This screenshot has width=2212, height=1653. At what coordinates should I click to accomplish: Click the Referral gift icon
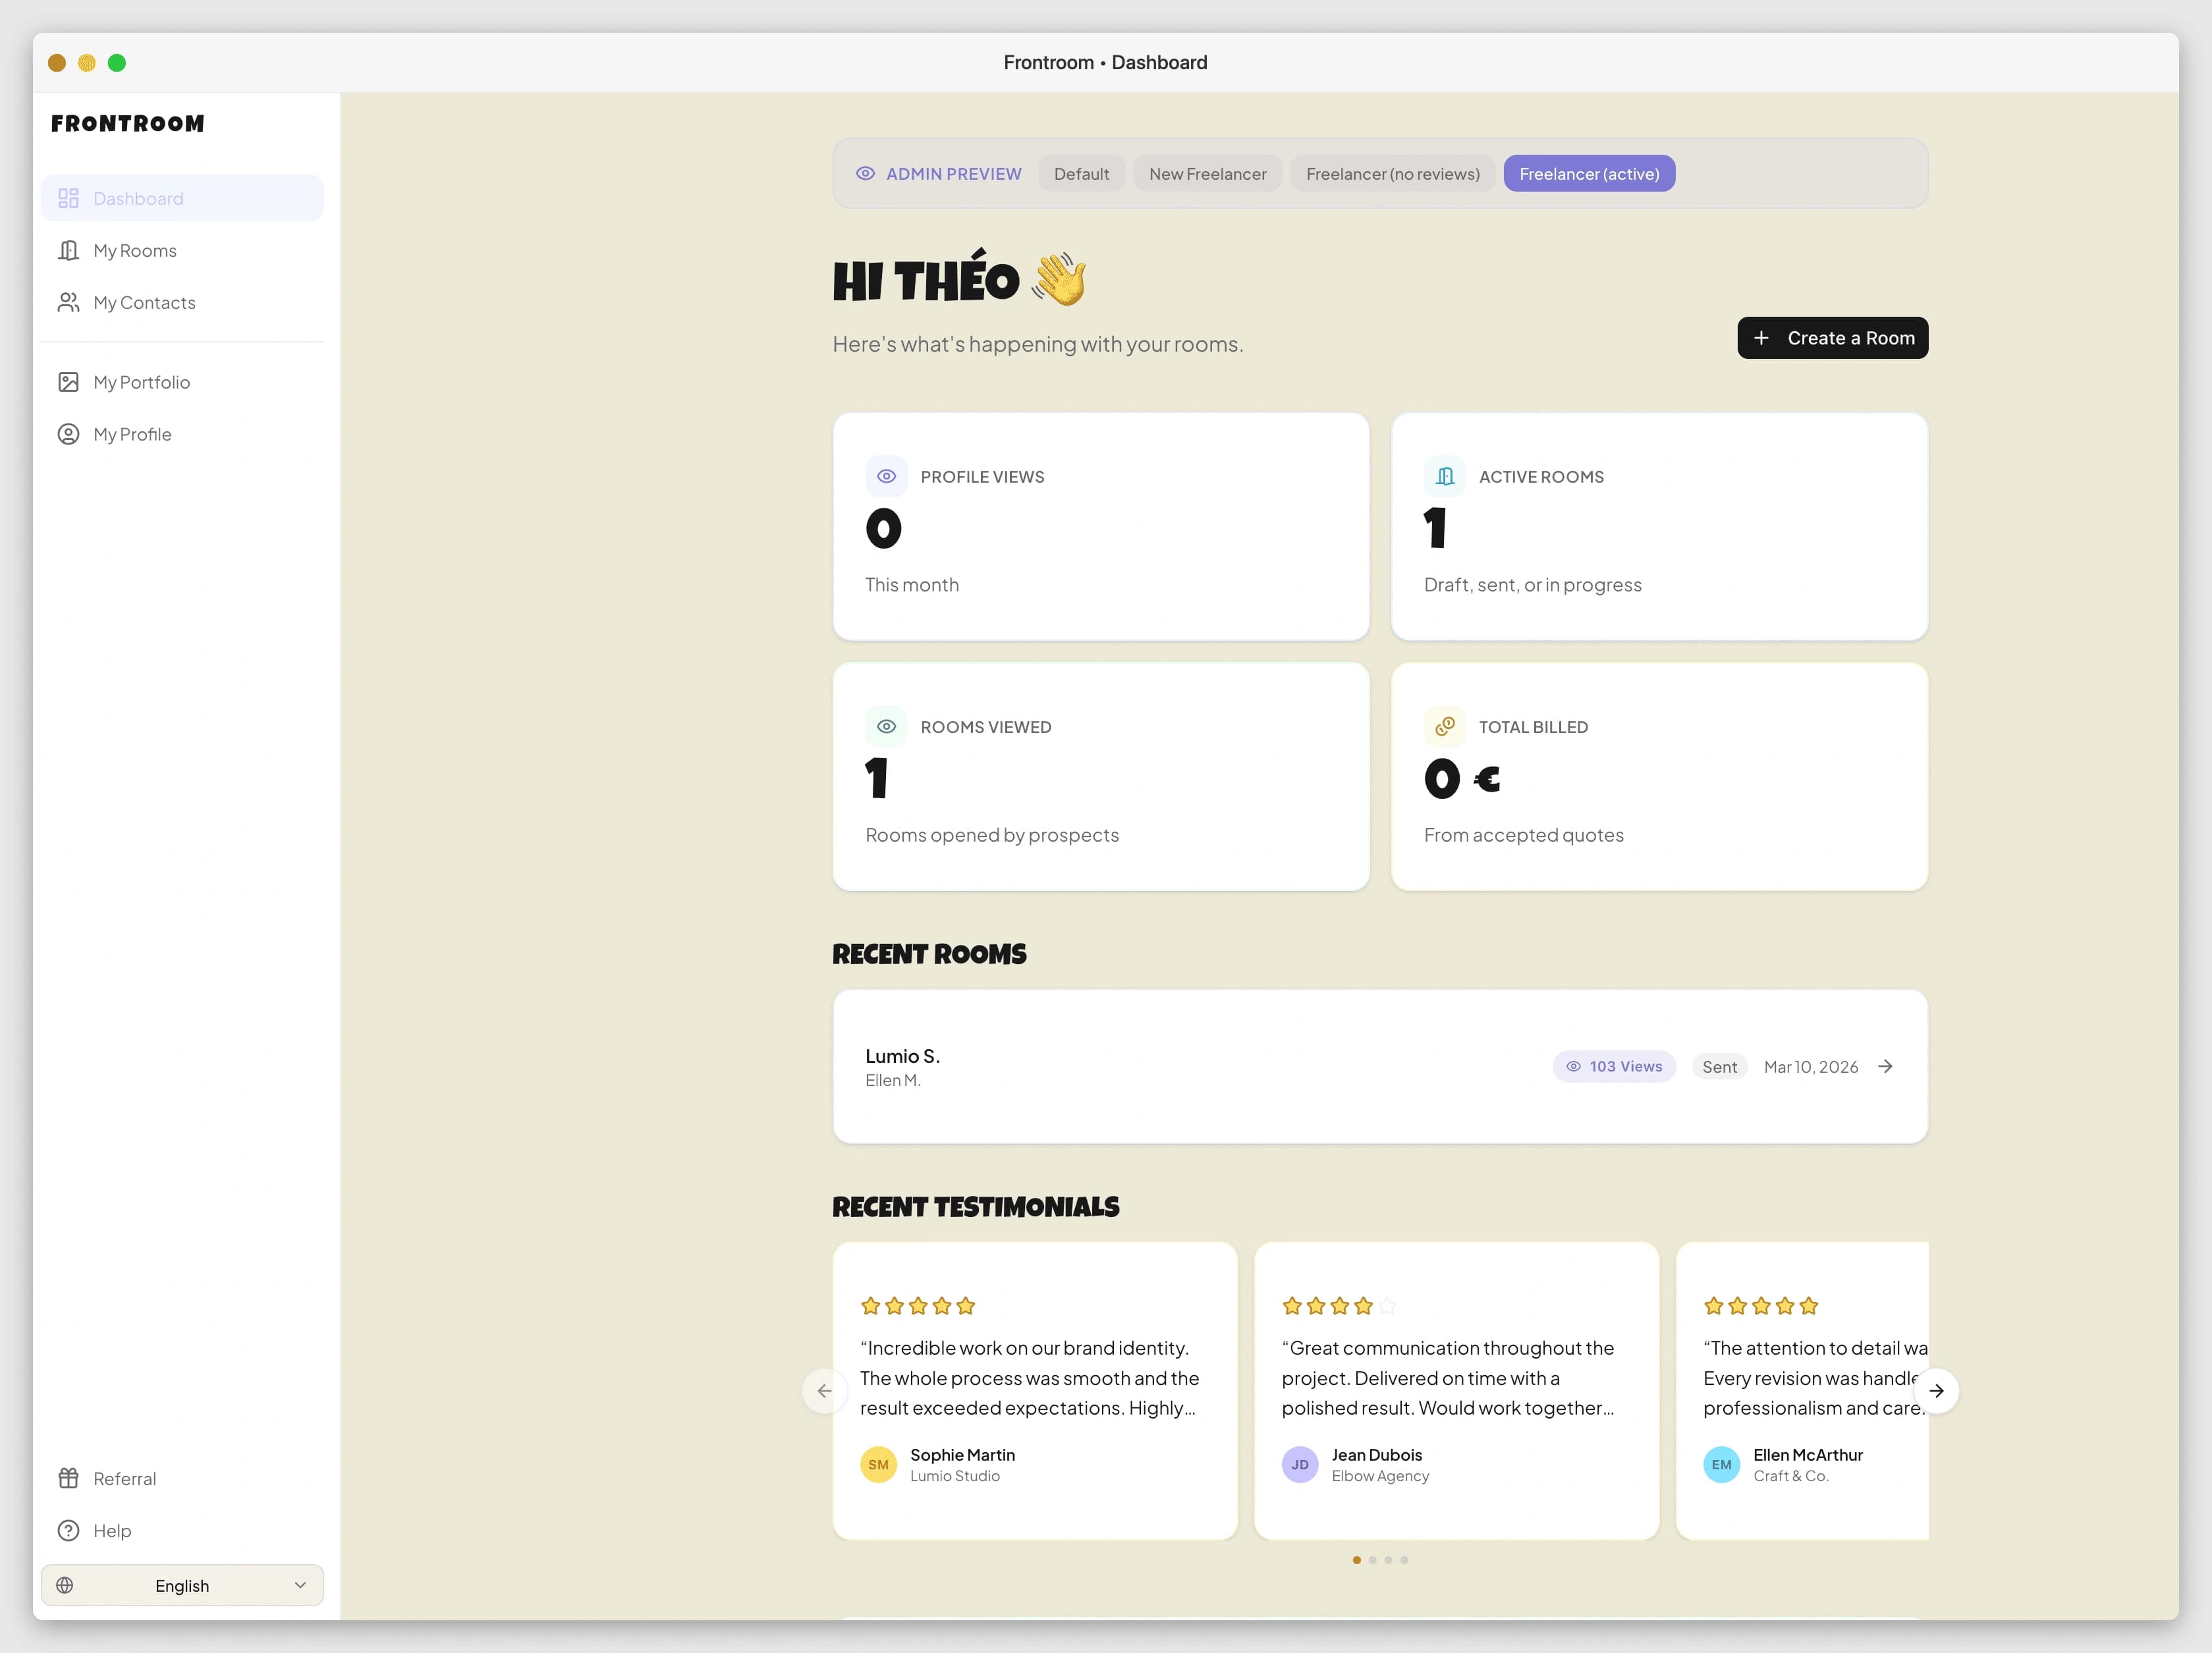pyautogui.click(x=68, y=1478)
